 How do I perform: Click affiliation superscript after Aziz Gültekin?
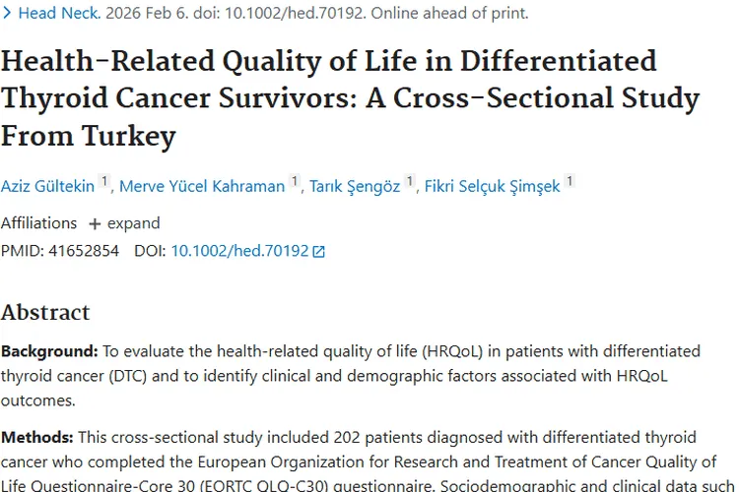point(105,182)
